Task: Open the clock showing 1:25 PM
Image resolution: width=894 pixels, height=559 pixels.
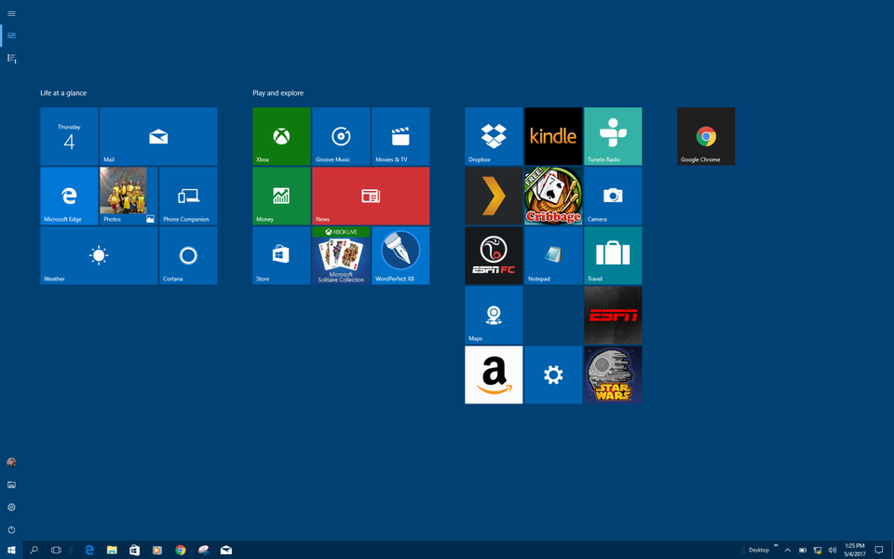Action: (x=855, y=550)
